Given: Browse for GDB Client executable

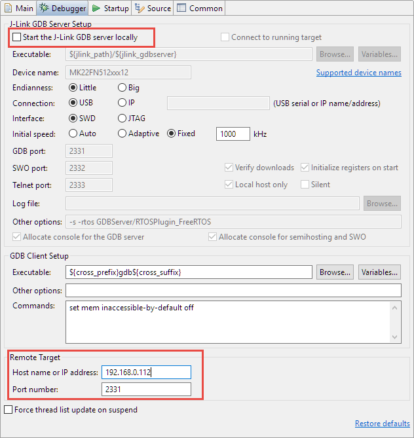Looking at the screenshot, I should (335, 272).
